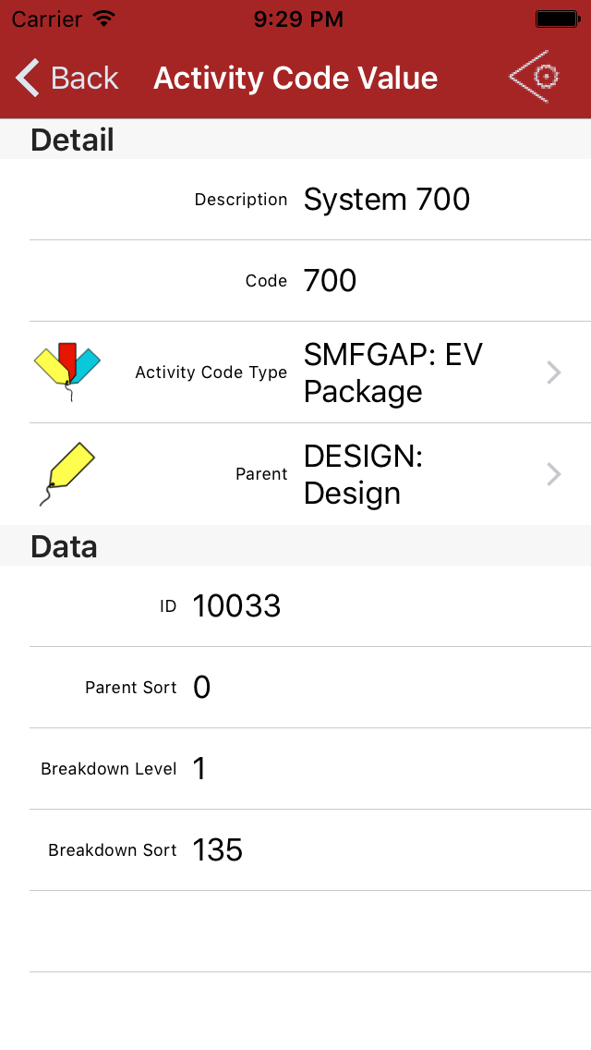Viewport: 591px width, 1050px height.
Task: Tap the back chevron arrow icon
Action: 28,78
